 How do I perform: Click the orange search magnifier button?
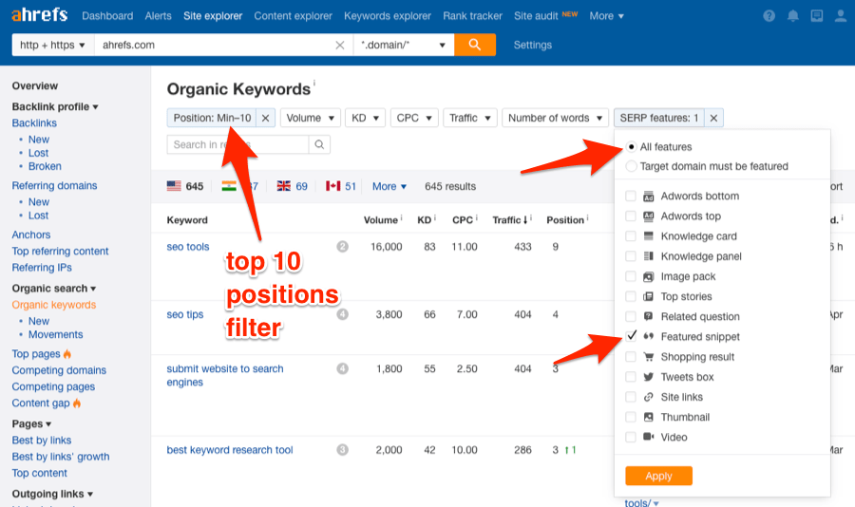coord(475,45)
